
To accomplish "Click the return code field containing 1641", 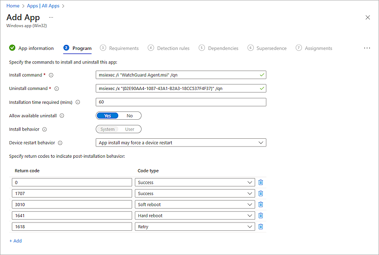I will tap(72, 216).
